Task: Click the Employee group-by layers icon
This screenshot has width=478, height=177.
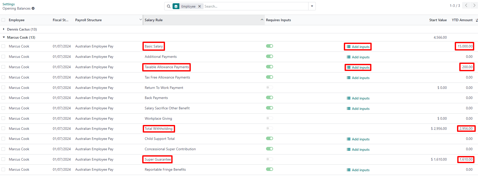Action: [176, 6]
